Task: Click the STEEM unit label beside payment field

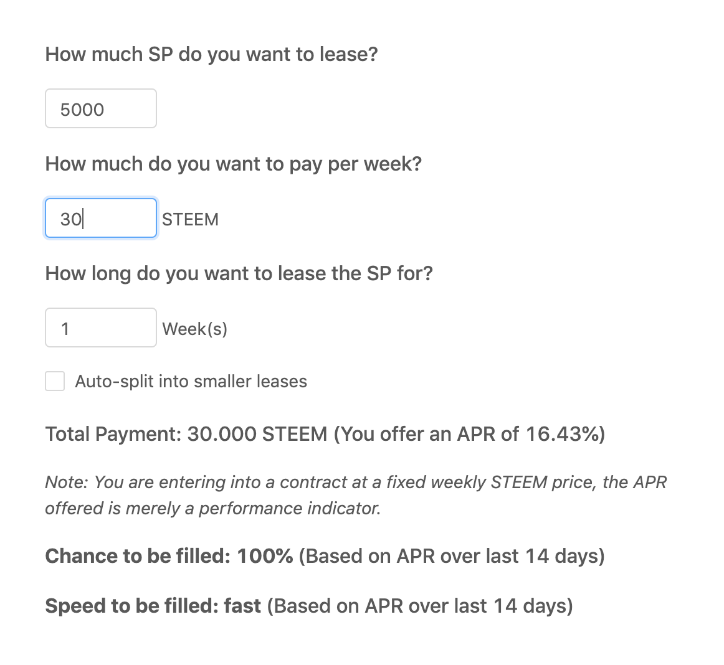Action: point(190,219)
